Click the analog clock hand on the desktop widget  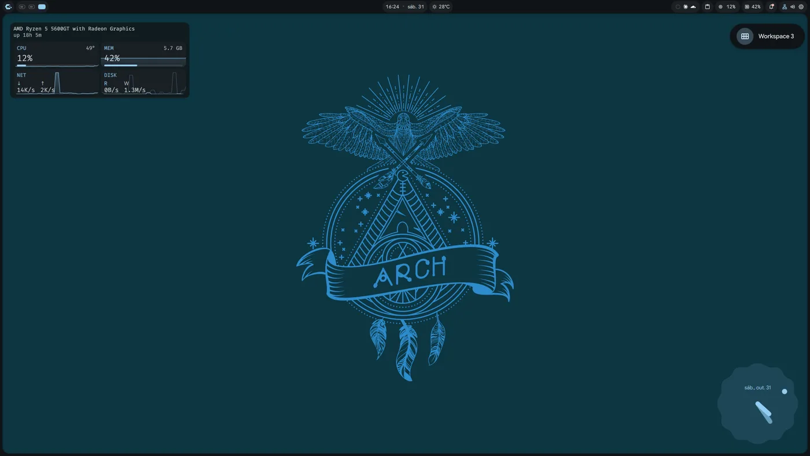pyautogui.click(x=764, y=412)
